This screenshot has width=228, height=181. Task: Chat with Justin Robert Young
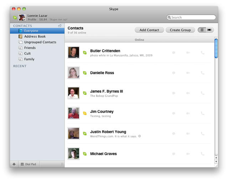[x=173, y=133]
